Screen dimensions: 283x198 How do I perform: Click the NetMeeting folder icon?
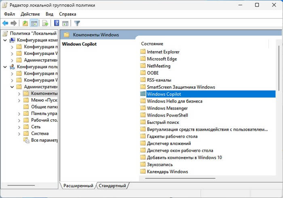tap(143, 66)
